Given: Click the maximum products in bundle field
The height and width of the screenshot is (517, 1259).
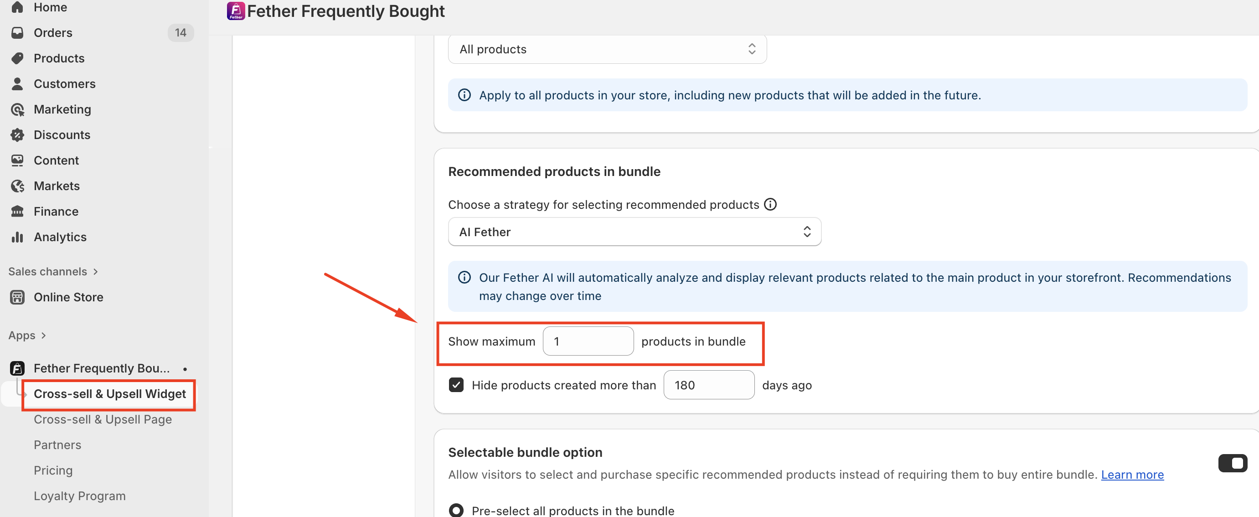Looking at the screenshot, I should [588, 341].
